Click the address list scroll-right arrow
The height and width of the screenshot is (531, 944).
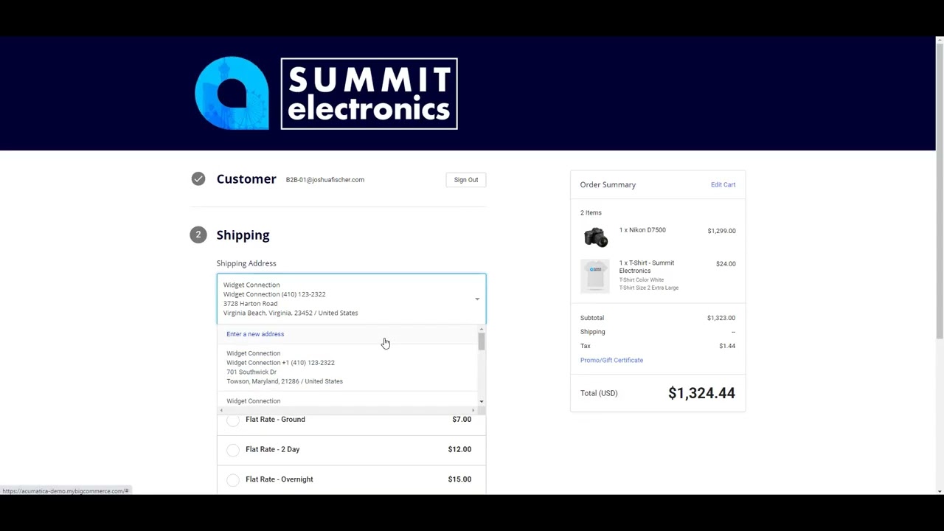pos(473,410)
